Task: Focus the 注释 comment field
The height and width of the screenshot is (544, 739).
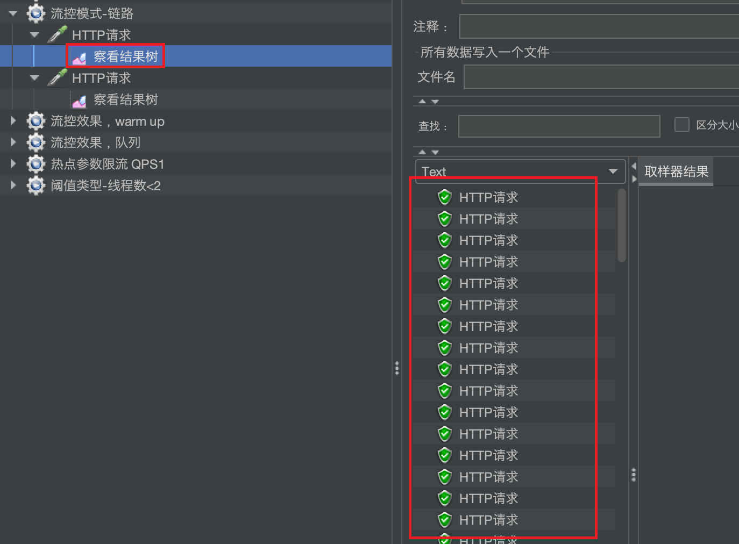Action: [x=599, y=26]
